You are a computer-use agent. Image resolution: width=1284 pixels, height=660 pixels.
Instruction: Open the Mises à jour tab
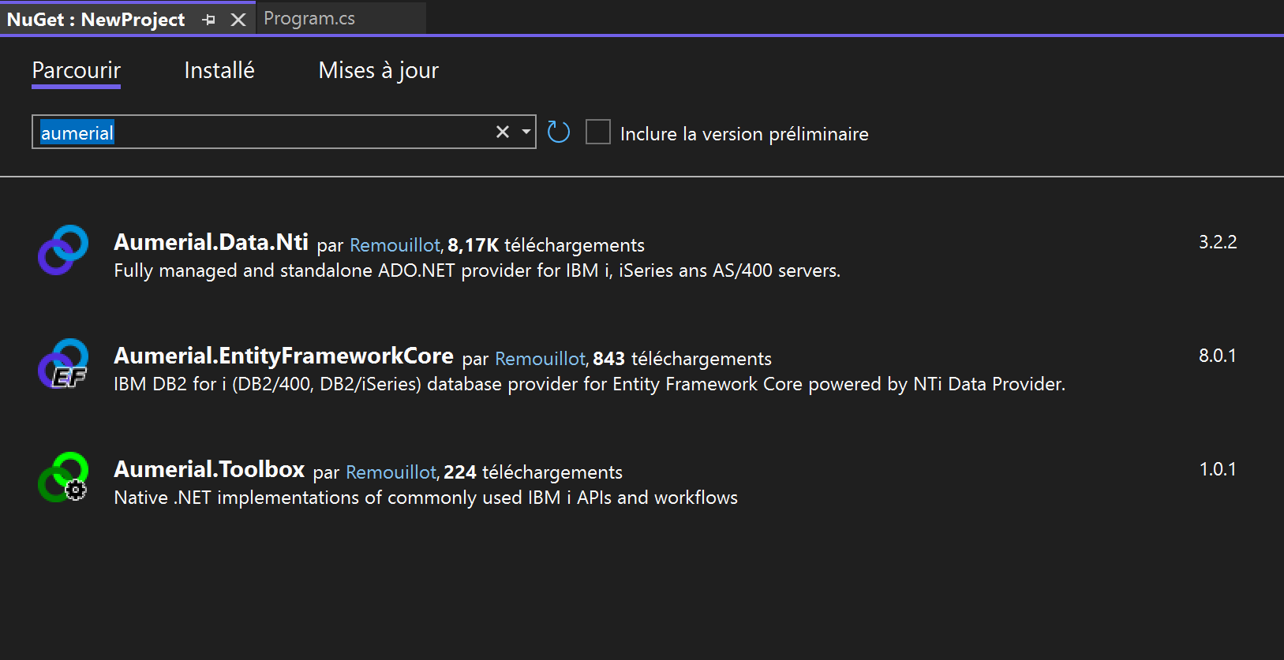coord(378,70)
